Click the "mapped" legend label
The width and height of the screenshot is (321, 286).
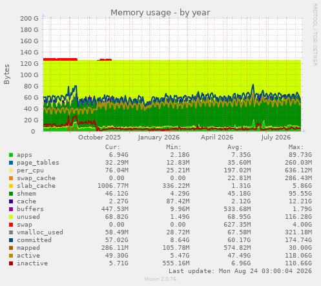(x=28, y=248)
